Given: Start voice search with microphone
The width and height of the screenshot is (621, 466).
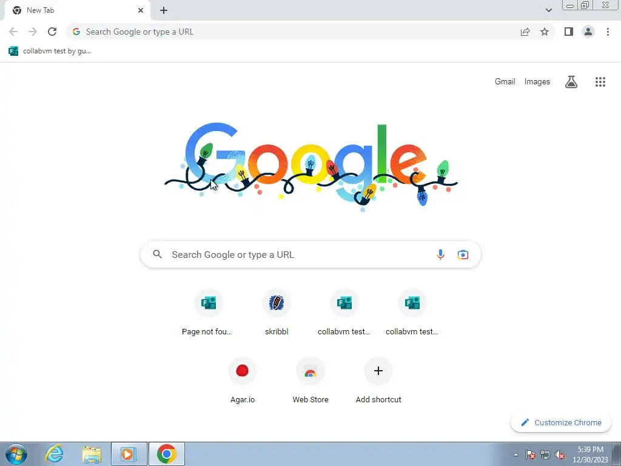Looking at the screenshot, I should (x=440, y=254).
